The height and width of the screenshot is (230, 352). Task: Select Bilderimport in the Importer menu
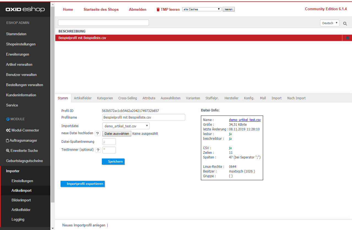pos(21,200)
